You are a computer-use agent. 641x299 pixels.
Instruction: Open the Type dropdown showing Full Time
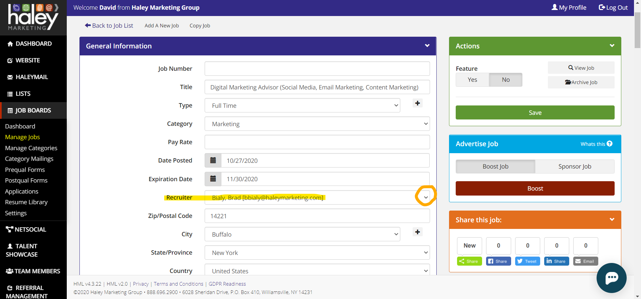302,105
